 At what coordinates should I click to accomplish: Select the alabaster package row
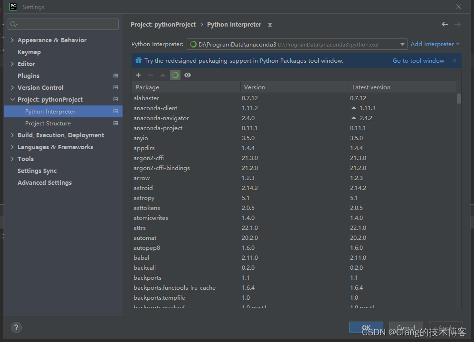[x=294, y=98]
